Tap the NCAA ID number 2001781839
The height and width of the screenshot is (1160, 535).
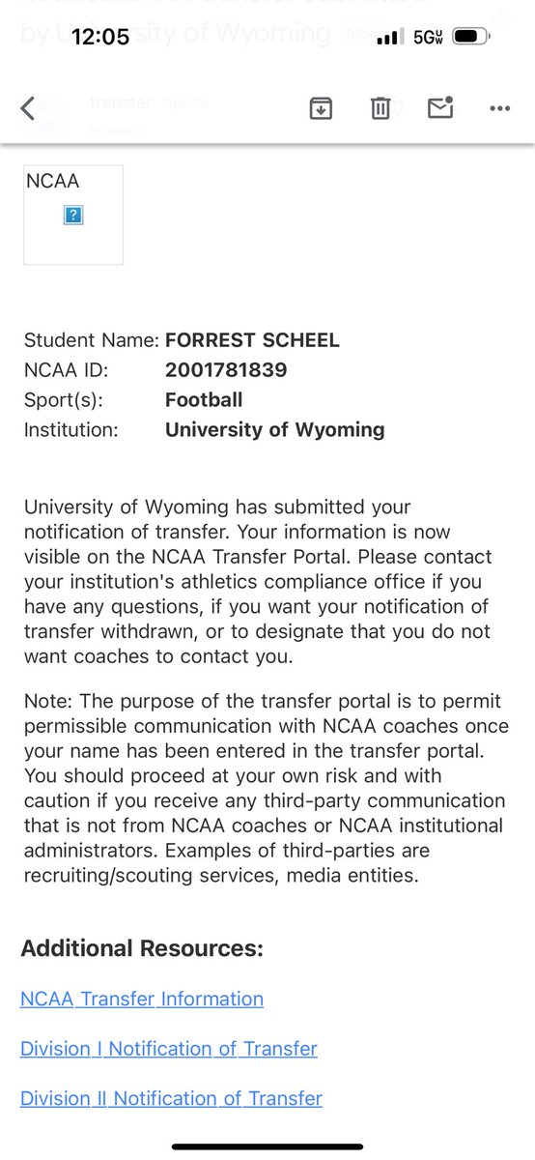click(x=226, y=369)
